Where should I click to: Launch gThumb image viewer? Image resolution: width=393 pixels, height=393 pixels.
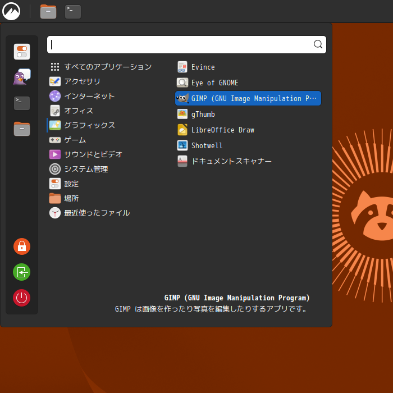coord(248,114)
